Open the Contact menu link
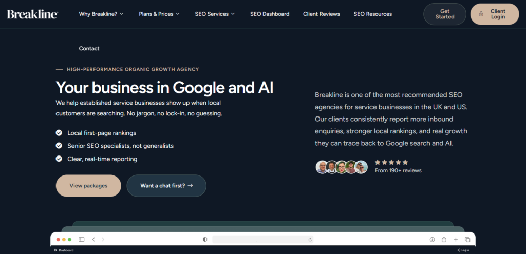The height and width of the screenshot is (254, 526). coord(89,49)
